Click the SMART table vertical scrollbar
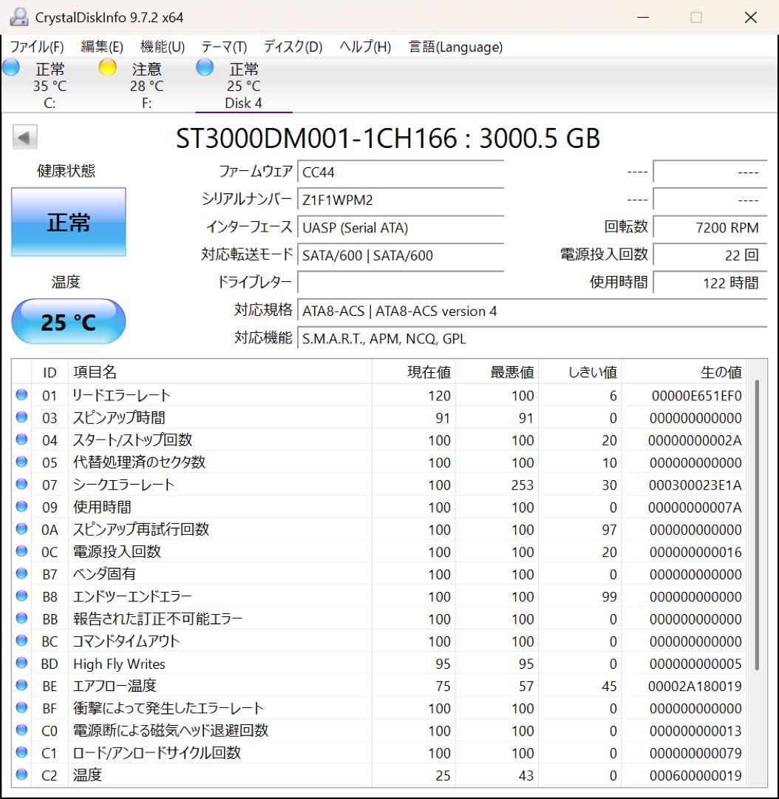 (757, 525)
